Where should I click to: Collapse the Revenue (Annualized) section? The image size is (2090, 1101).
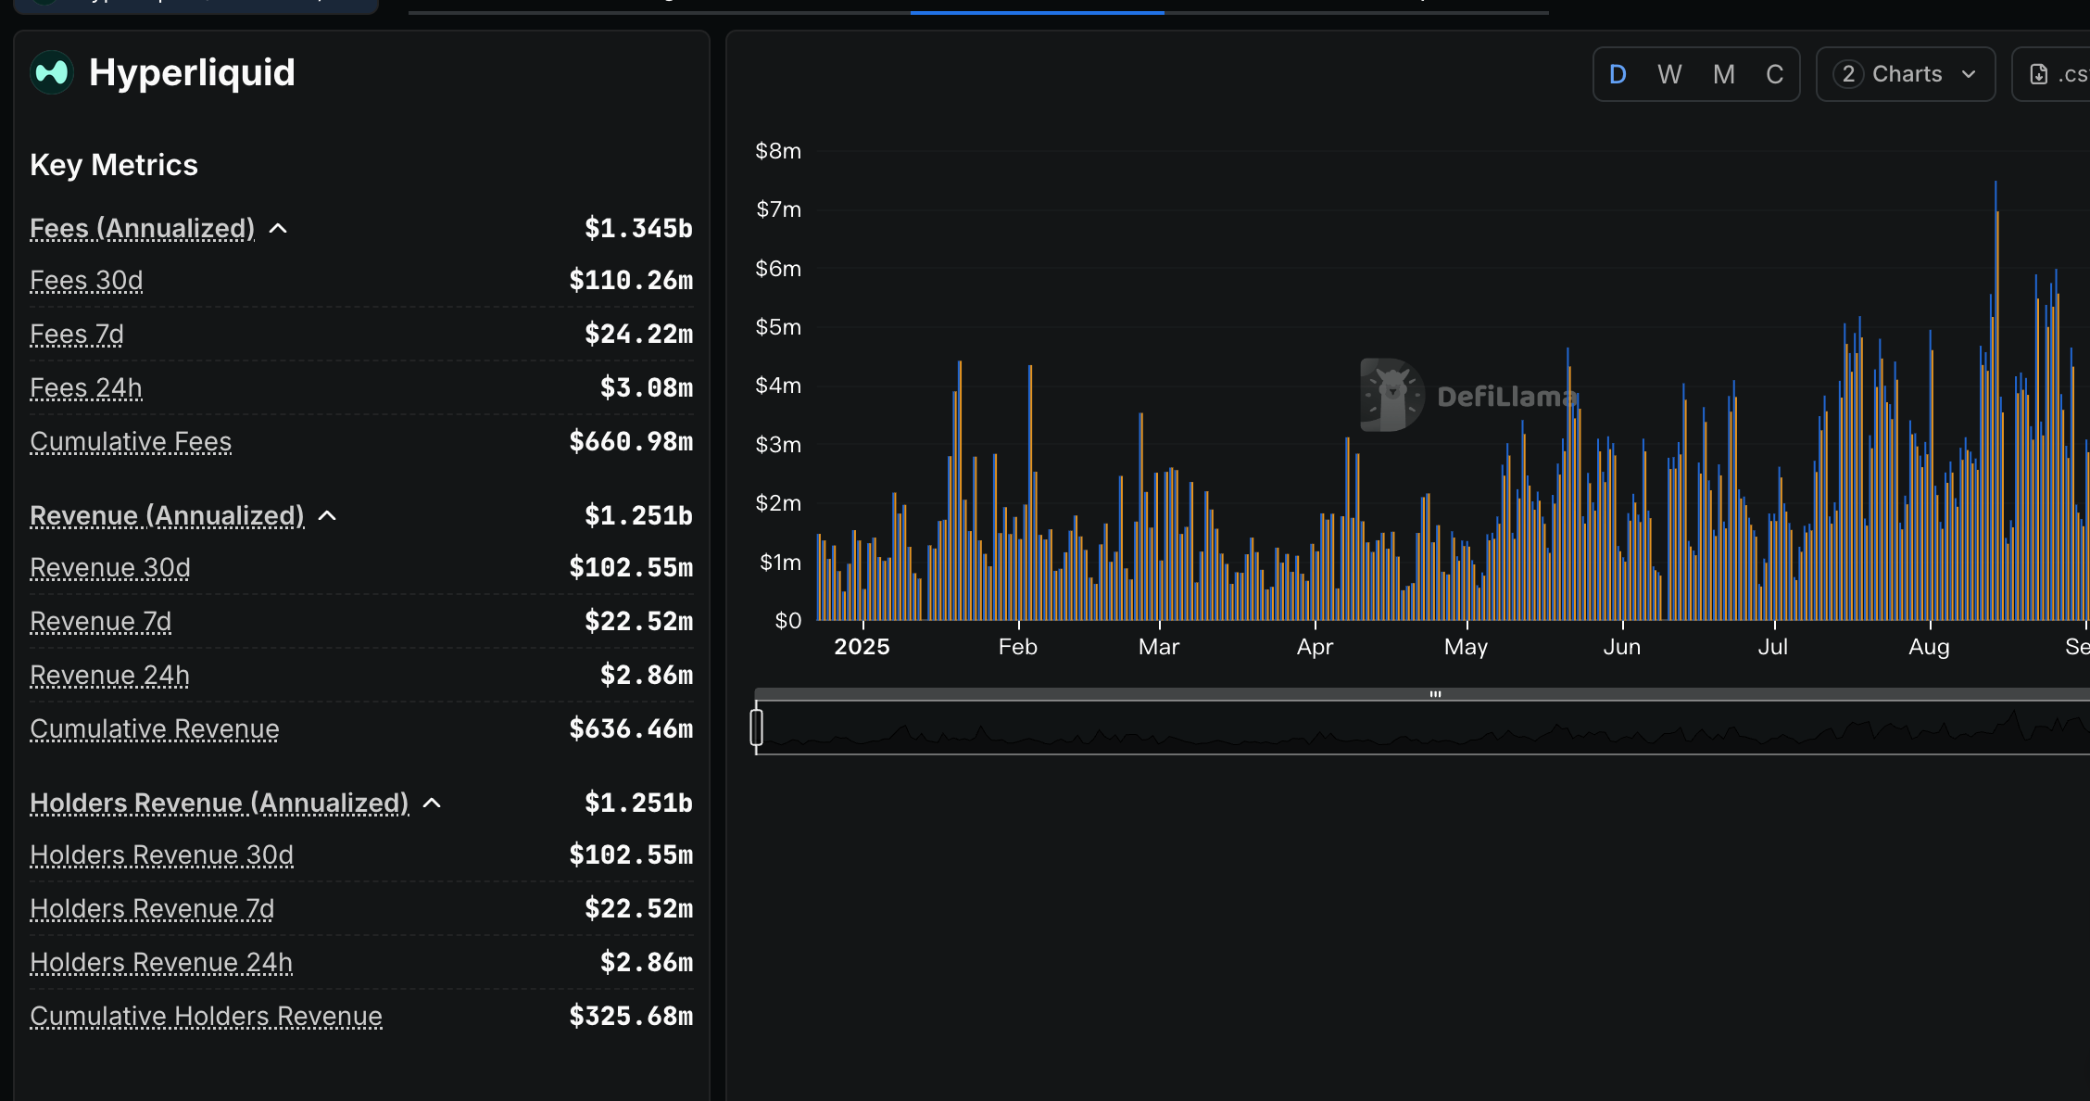pyautogui.click(x=328, y=515)
